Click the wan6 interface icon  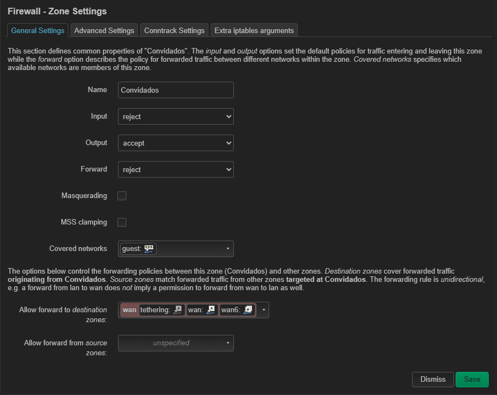click(248, 310)
